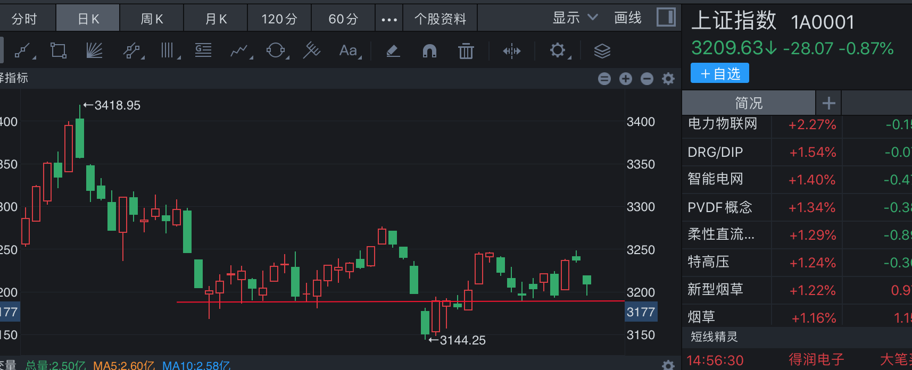Open the 显示 dropdown menu
Screen dimensions: 912x370
tap(575, 18)
